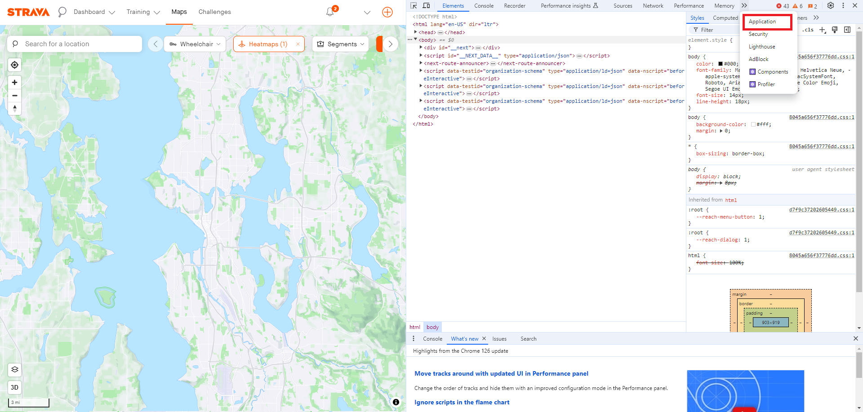Show more Styles pane tabs
Screen dimensions: 863x412
coord(816,18)
